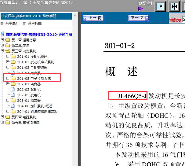The height and width of the screenshot is (166, 185).
Task: Open 304-01 燃油箱和燃油管路 section
Action: click(x=37, y=112)
